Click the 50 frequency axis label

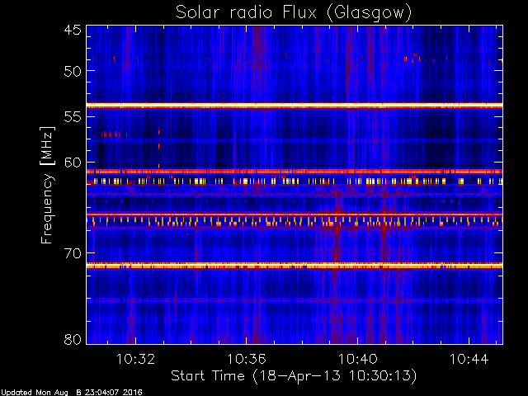coord(73,71)
